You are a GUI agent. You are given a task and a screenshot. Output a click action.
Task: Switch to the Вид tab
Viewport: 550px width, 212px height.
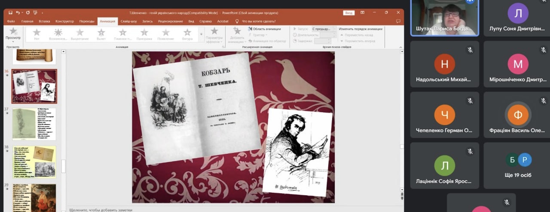point(191,21)
